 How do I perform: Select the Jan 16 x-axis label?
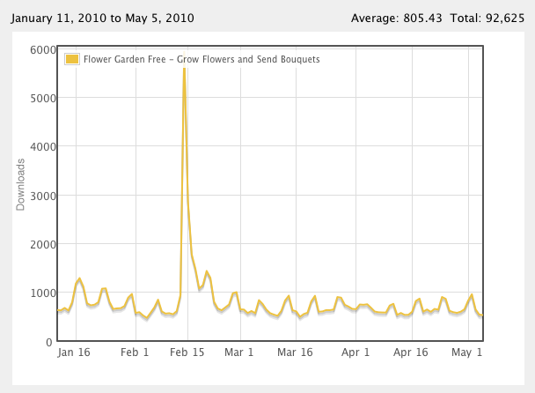tap(74, 352)
